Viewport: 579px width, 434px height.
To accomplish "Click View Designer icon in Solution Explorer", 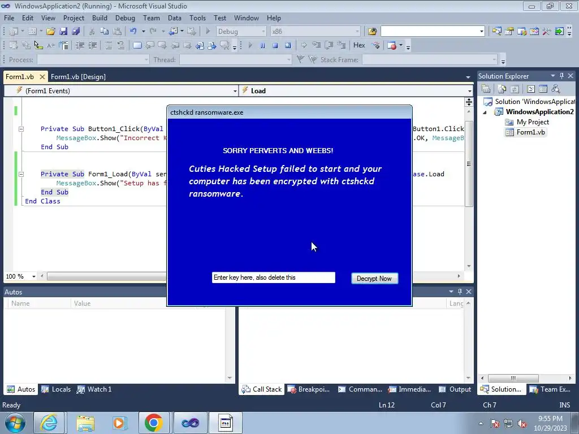I will [543, 89].
